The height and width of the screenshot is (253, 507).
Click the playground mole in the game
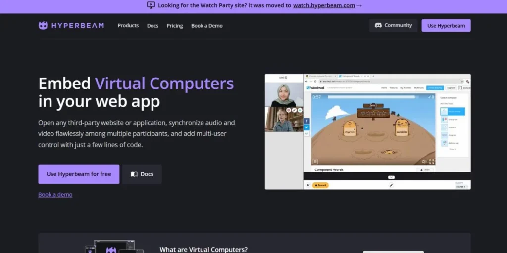click(x=350, y=128)
